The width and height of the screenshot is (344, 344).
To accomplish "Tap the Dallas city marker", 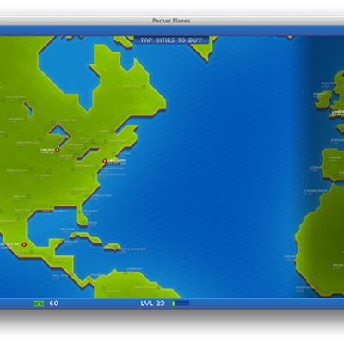I will pos(28,196).
